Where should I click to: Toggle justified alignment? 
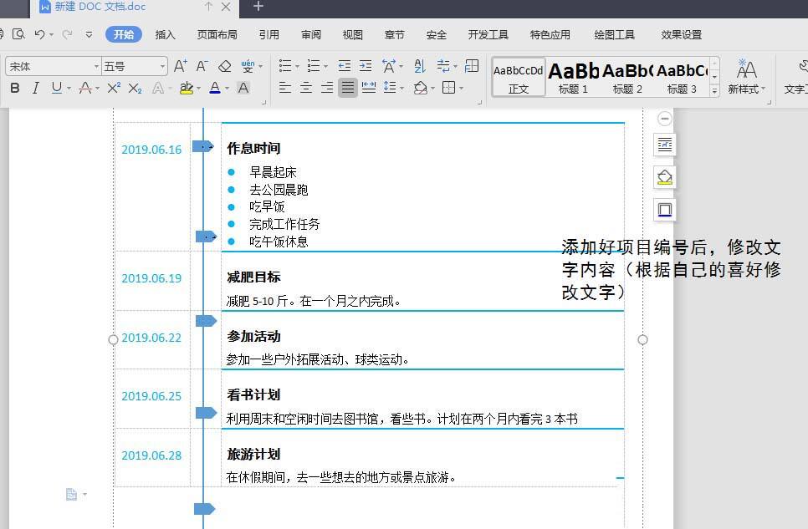click(346, 87)
